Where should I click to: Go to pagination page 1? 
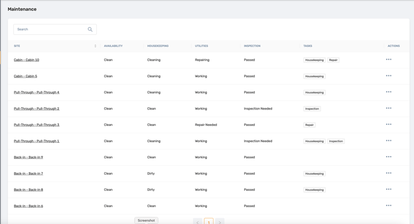(209, 222)
